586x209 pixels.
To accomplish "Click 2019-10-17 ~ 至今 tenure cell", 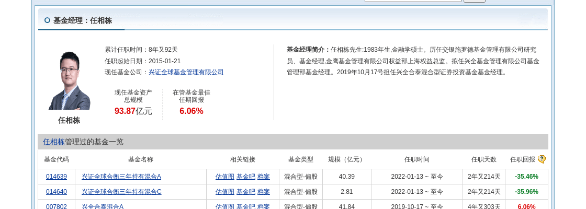I will [416, 206].
